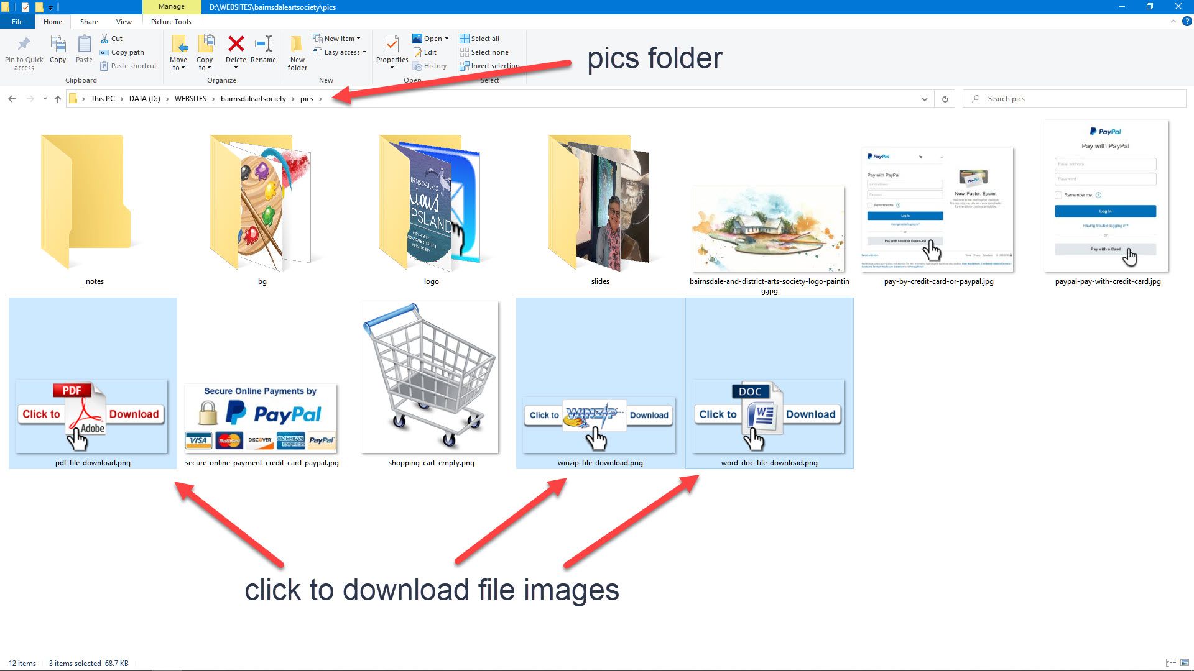Screen dimensions: 1194x671
Task: Create a New folder from ribbon
Action: click(x=297, y=53)
